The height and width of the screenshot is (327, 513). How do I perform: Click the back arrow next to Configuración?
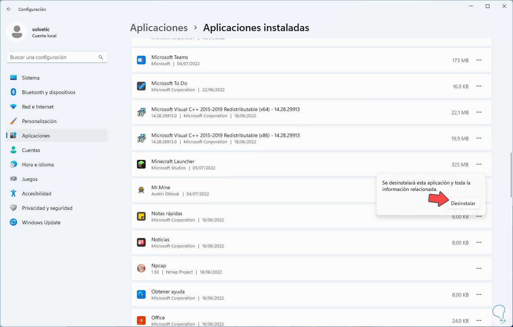pos(9,9)
